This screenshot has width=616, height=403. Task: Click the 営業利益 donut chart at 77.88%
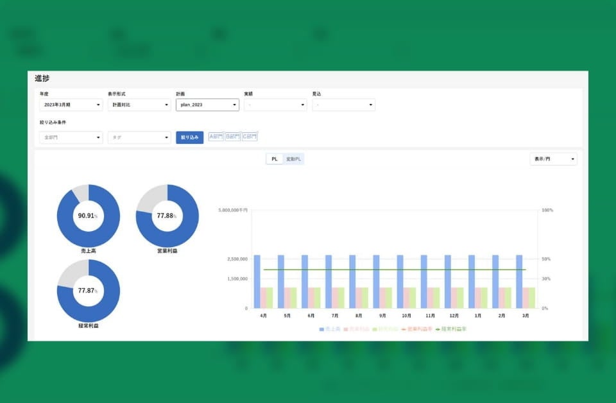(167, 216)
